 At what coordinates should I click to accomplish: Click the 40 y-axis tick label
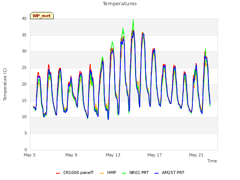24,18
